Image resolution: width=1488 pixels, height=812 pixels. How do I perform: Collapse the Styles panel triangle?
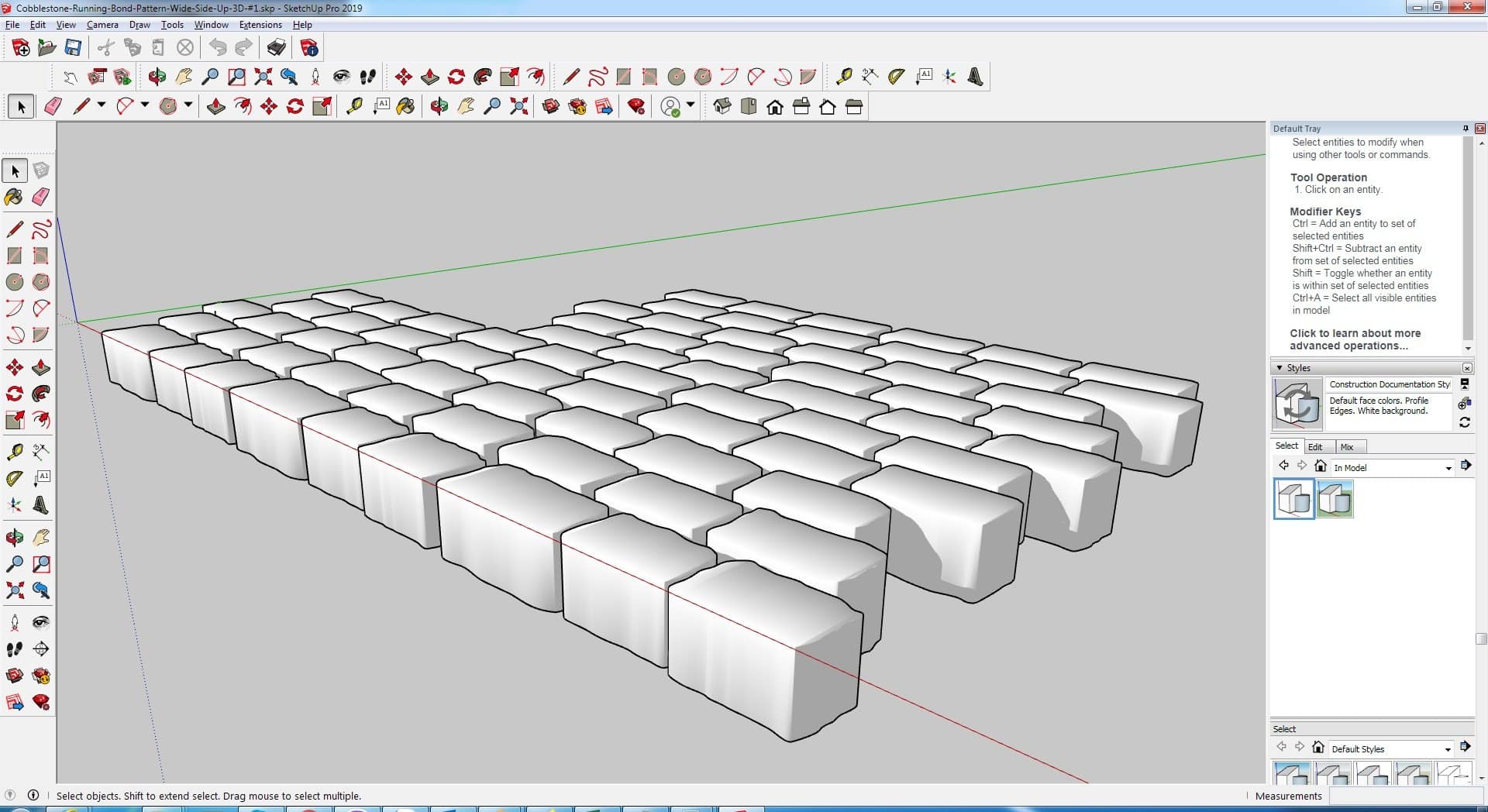coord(1280,368)
